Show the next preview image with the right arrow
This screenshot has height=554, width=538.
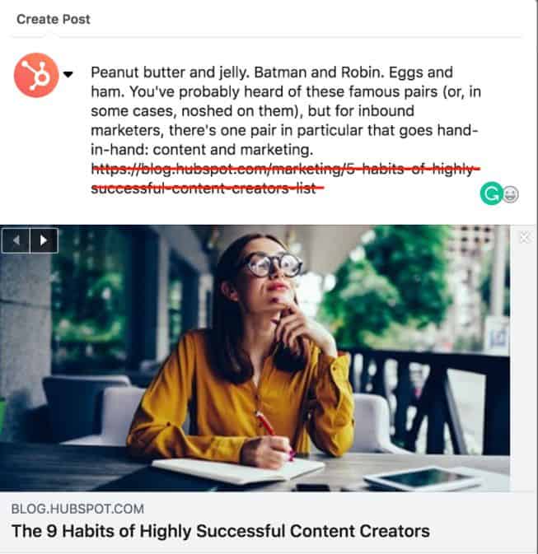[44, 240]
